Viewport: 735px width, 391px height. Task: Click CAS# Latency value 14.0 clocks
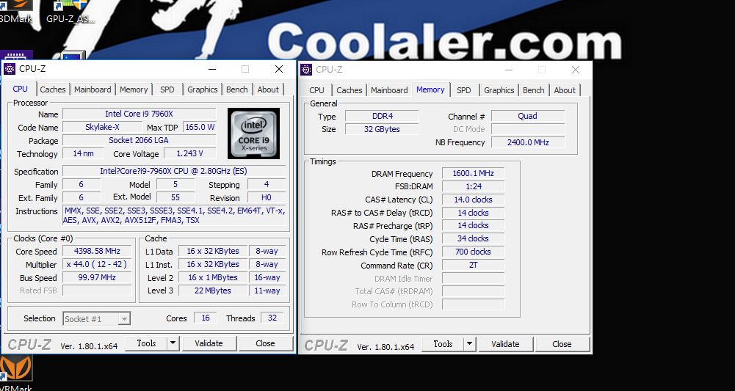point(473,199)
